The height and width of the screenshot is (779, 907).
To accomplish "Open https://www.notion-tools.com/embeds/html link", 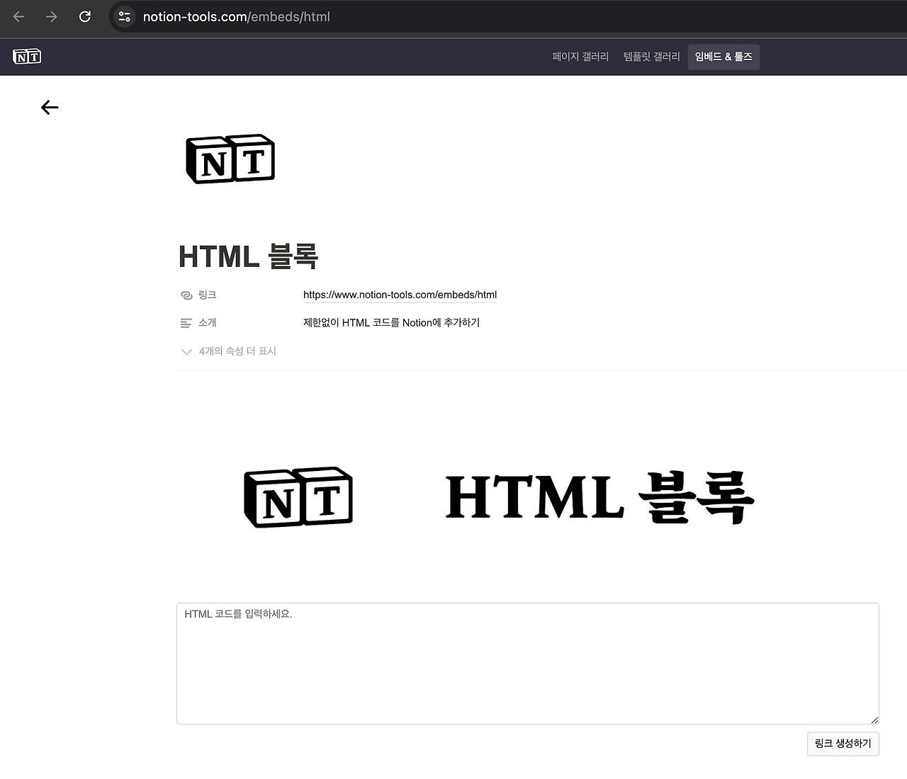I will tap(400, 295).
